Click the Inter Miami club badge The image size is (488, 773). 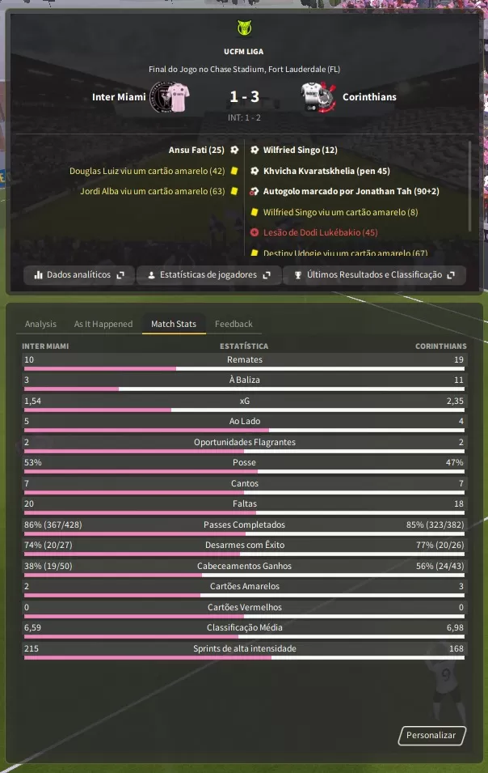[x=170, y=97]
